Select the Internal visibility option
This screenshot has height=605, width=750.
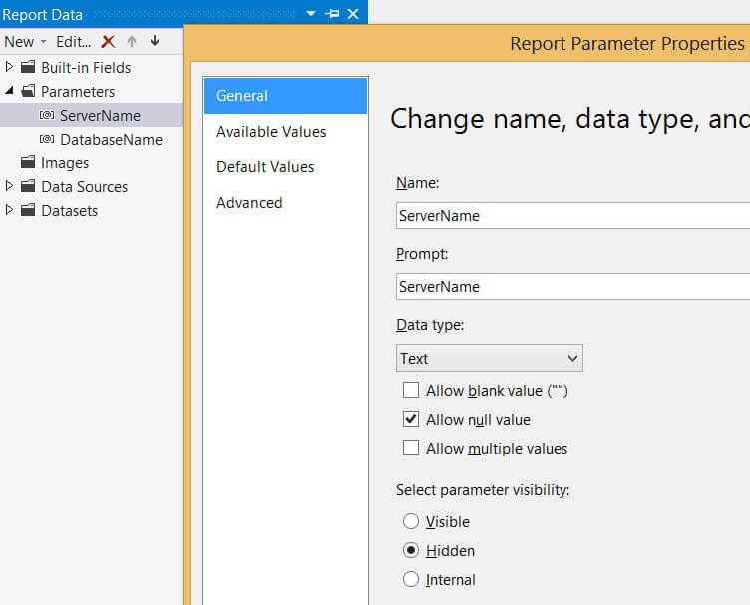[411, 580]
